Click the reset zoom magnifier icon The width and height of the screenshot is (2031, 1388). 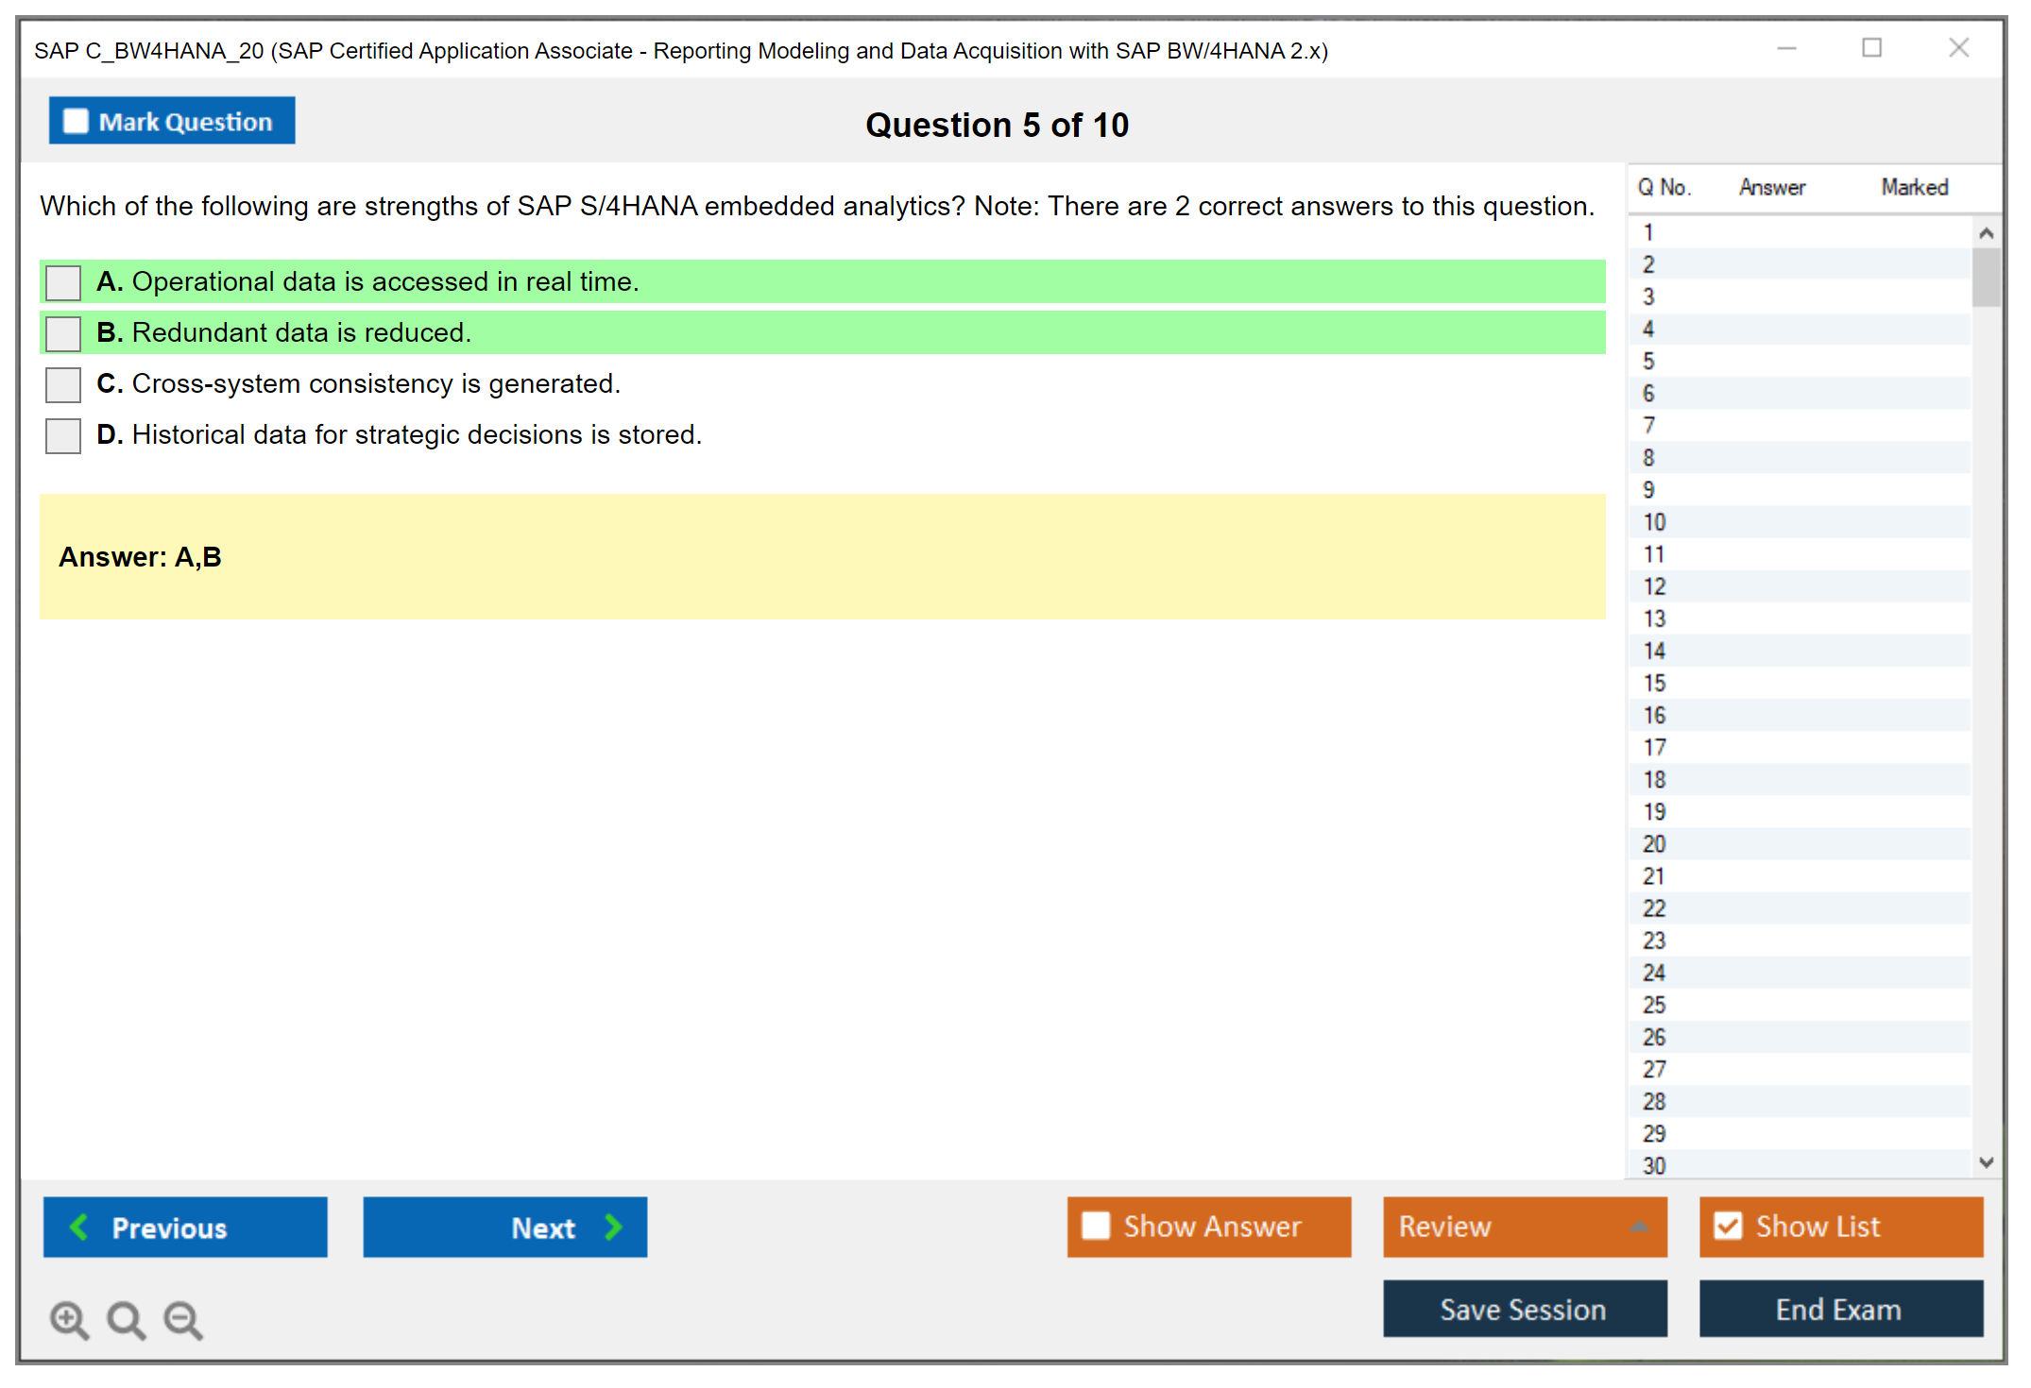coord(126,1319)
